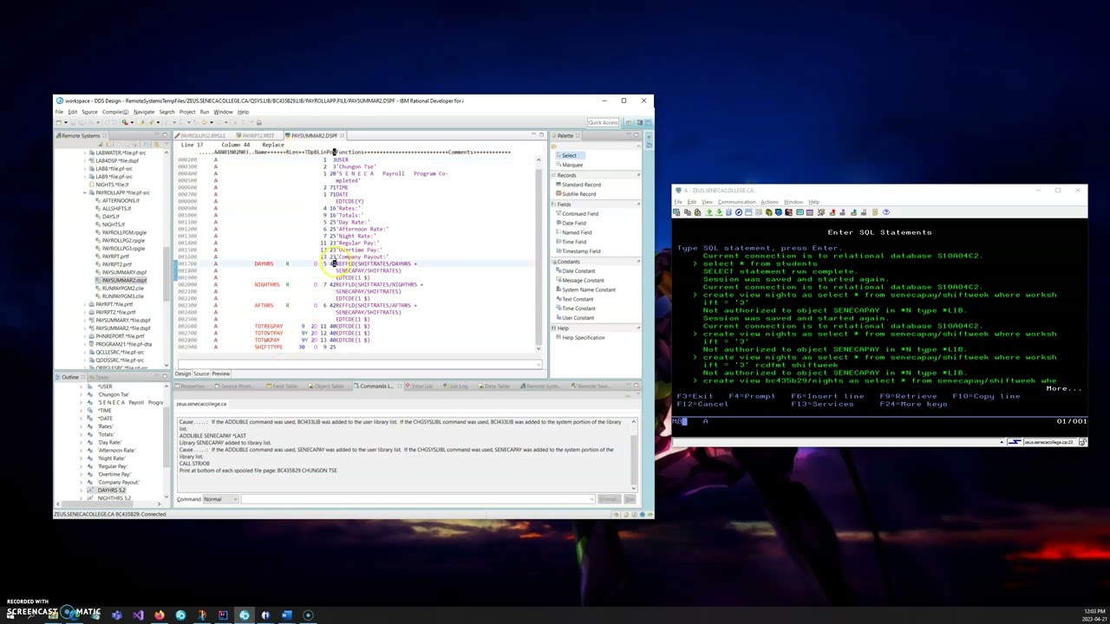The width and height of the screenshot is (1110, 624).
Task: Expand the PAYRPT.*file.prtf node
Action: click(x=87, y=305)
